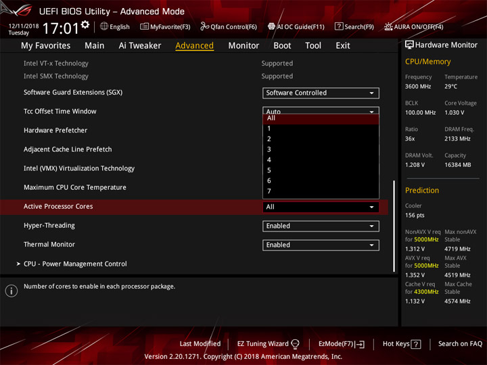Open MyFavorite(F3) list icon
The height and width of the screenshot is (365, 487).
(144, 26)
